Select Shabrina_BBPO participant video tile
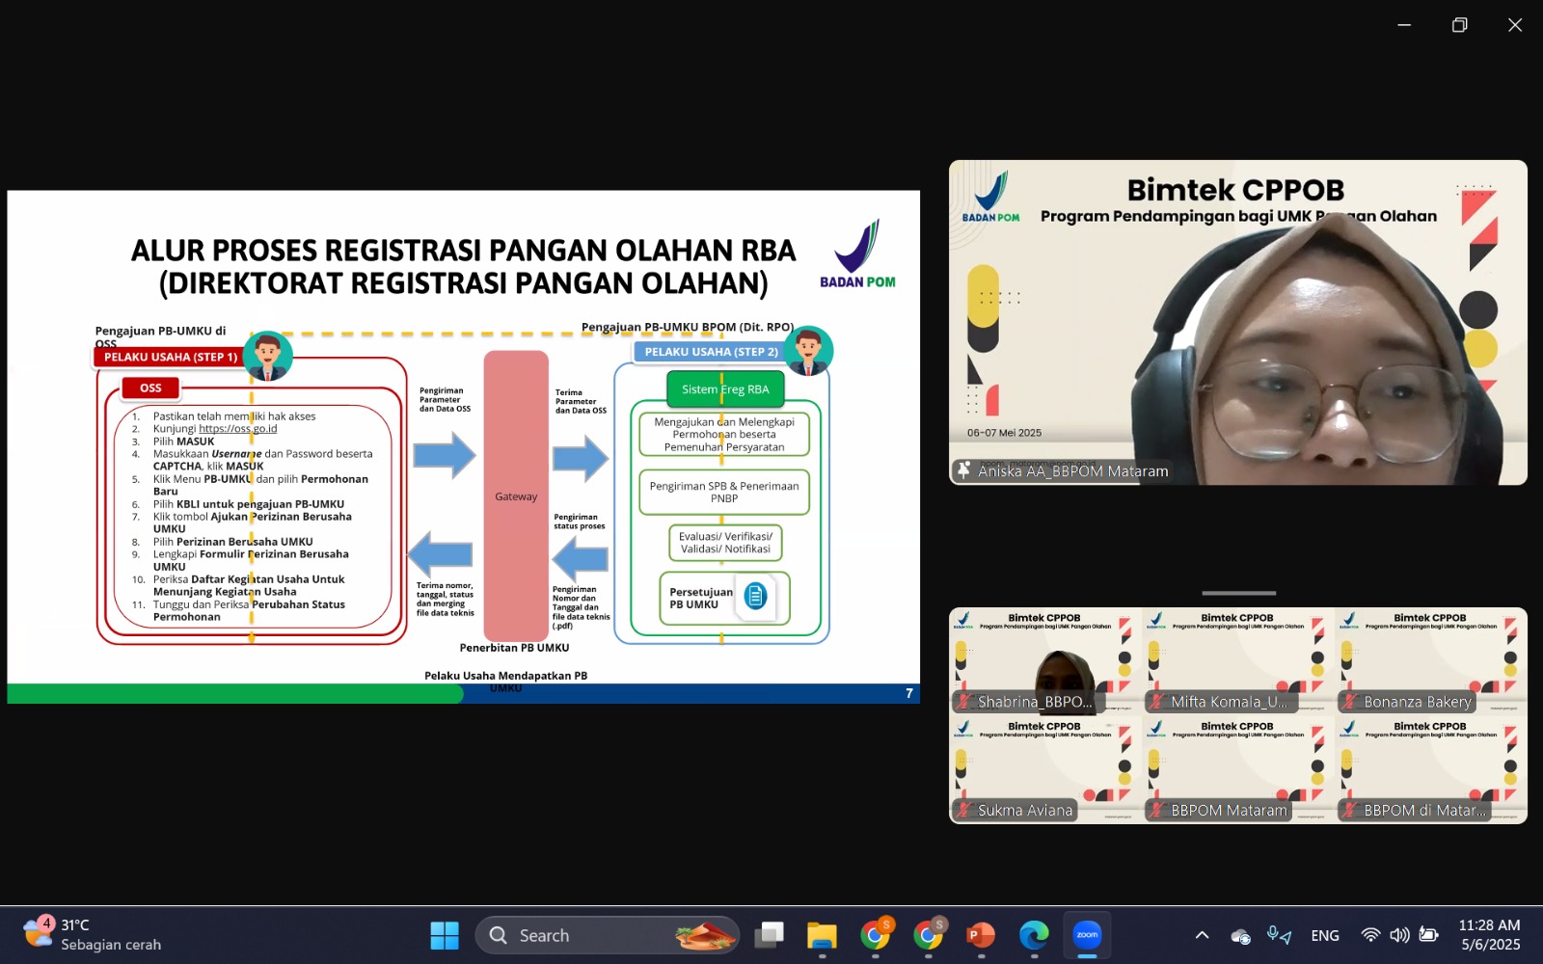This screenshot has width=1543, height=964. [1045, 660]
